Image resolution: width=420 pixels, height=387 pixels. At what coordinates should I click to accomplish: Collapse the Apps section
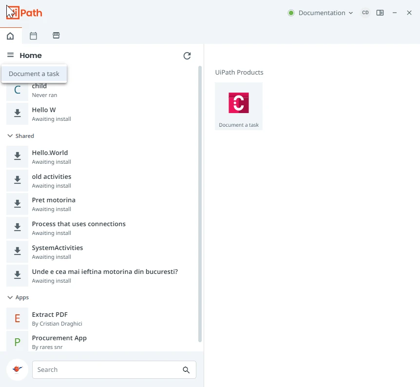coord(10,297)
